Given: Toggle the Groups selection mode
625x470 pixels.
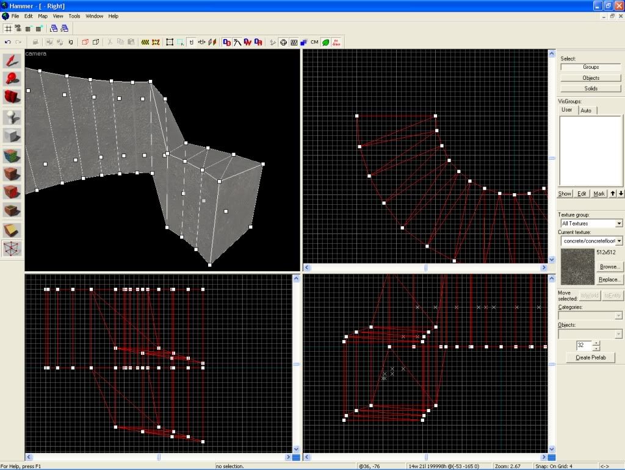Looking at the screenshot, I should 591,67.
